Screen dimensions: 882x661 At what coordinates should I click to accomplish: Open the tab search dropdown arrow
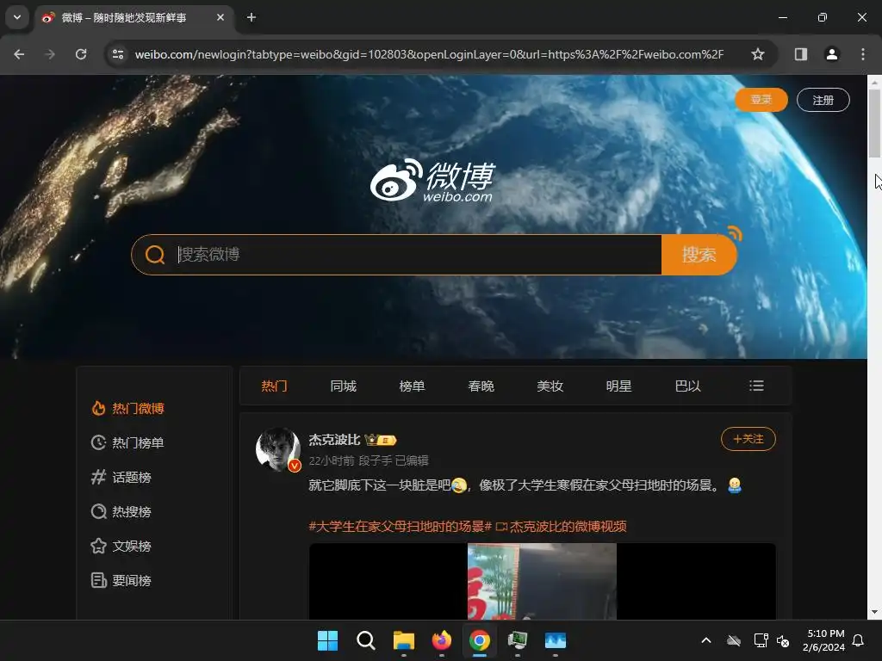click(x=17, y=17)
